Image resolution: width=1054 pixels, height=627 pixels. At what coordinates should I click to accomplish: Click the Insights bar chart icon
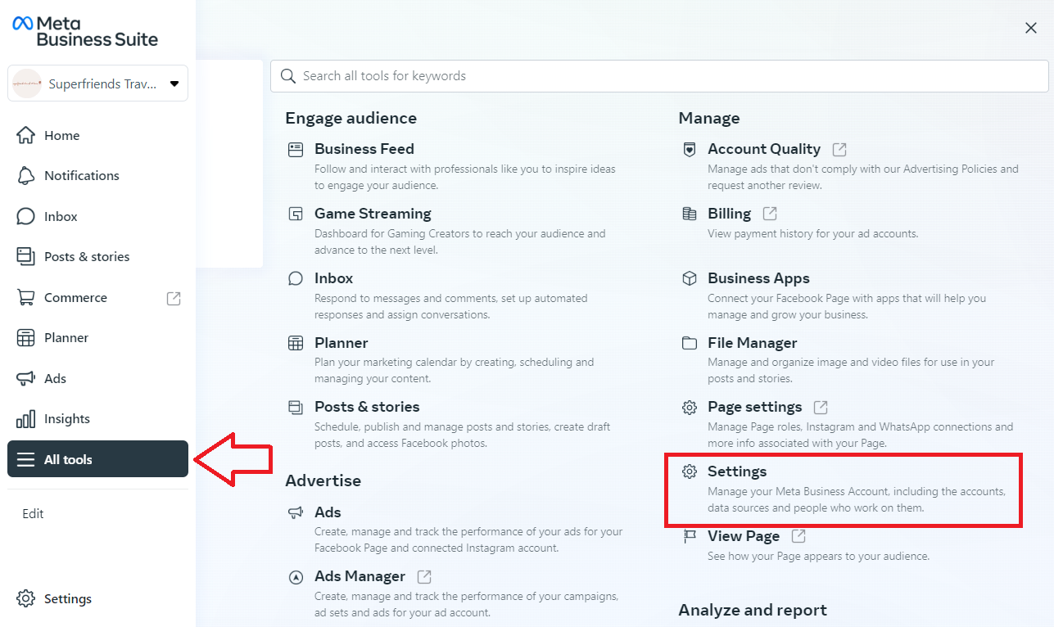tap(26, 418)
